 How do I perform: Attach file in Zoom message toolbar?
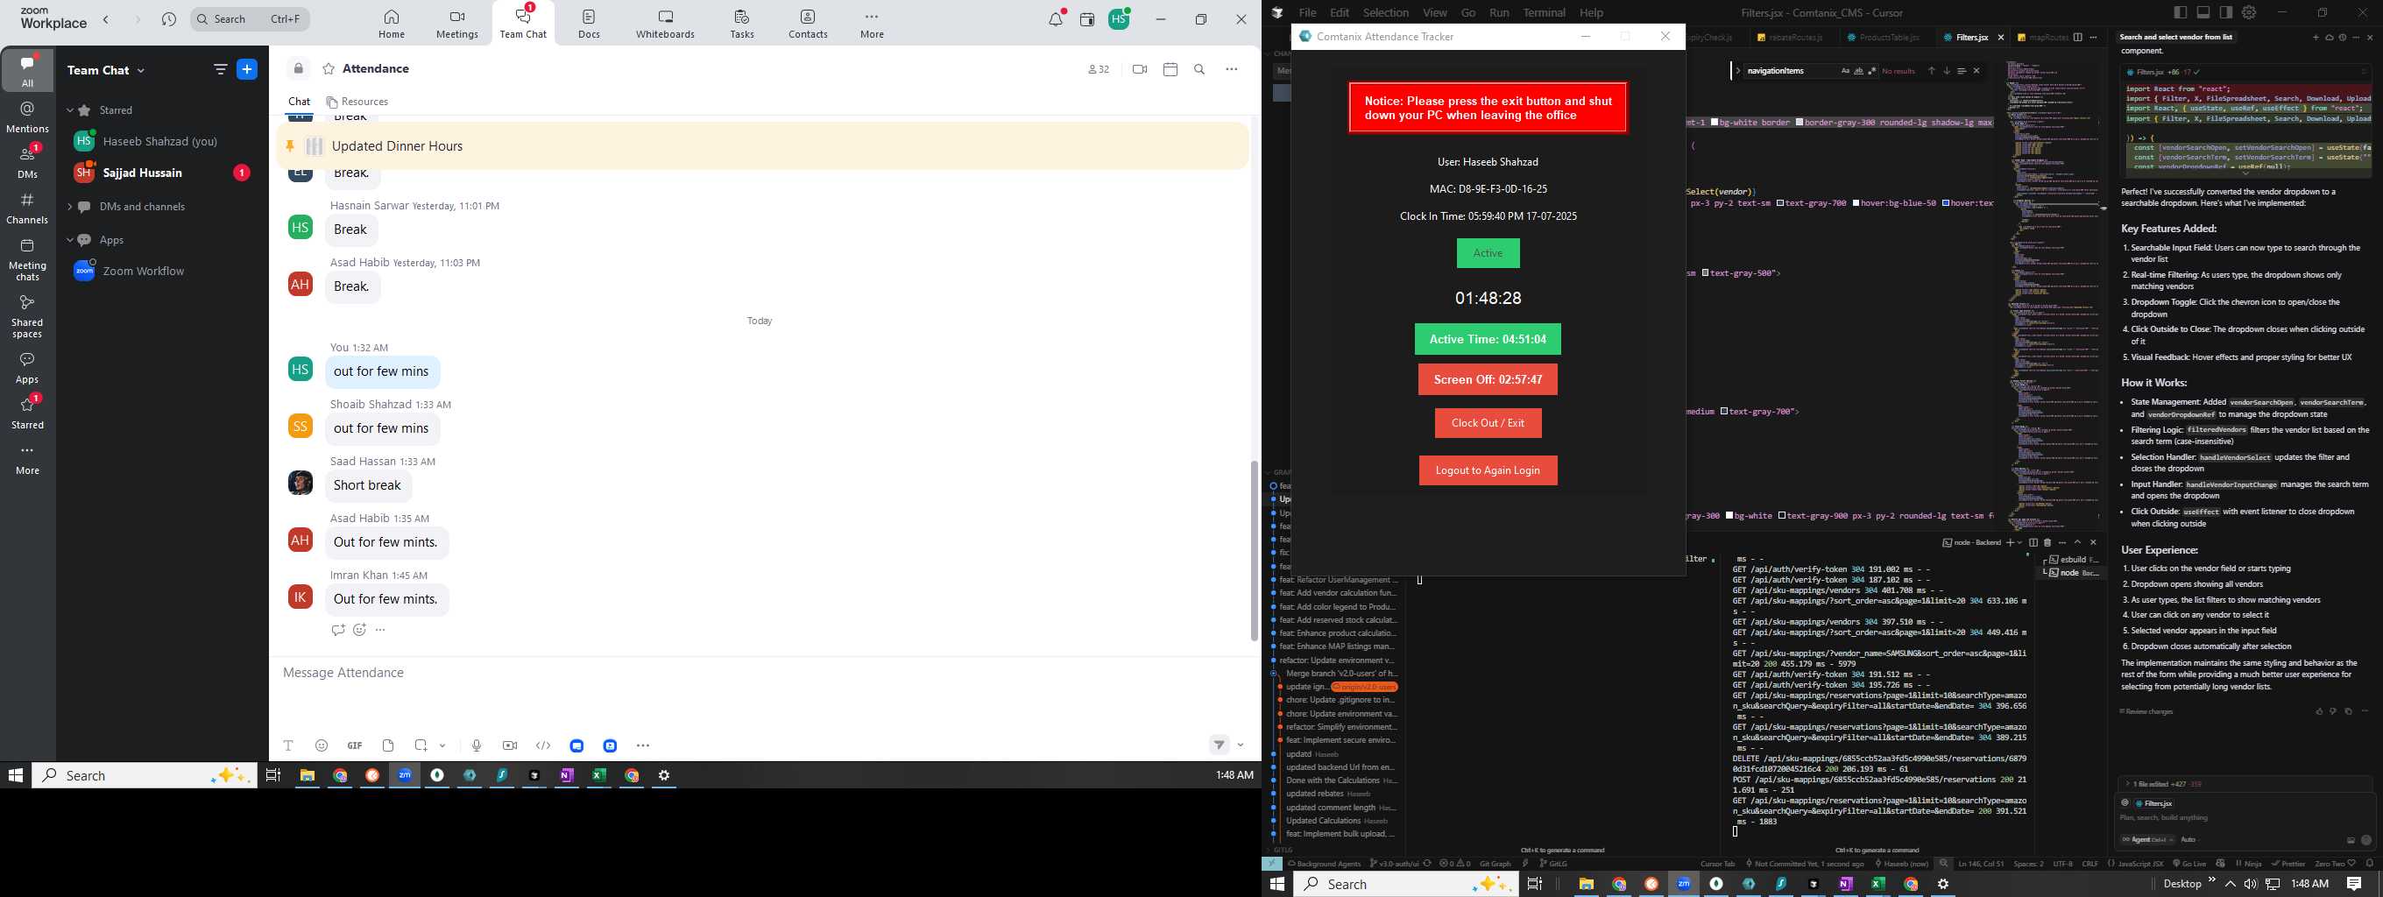tap(388, 745)
